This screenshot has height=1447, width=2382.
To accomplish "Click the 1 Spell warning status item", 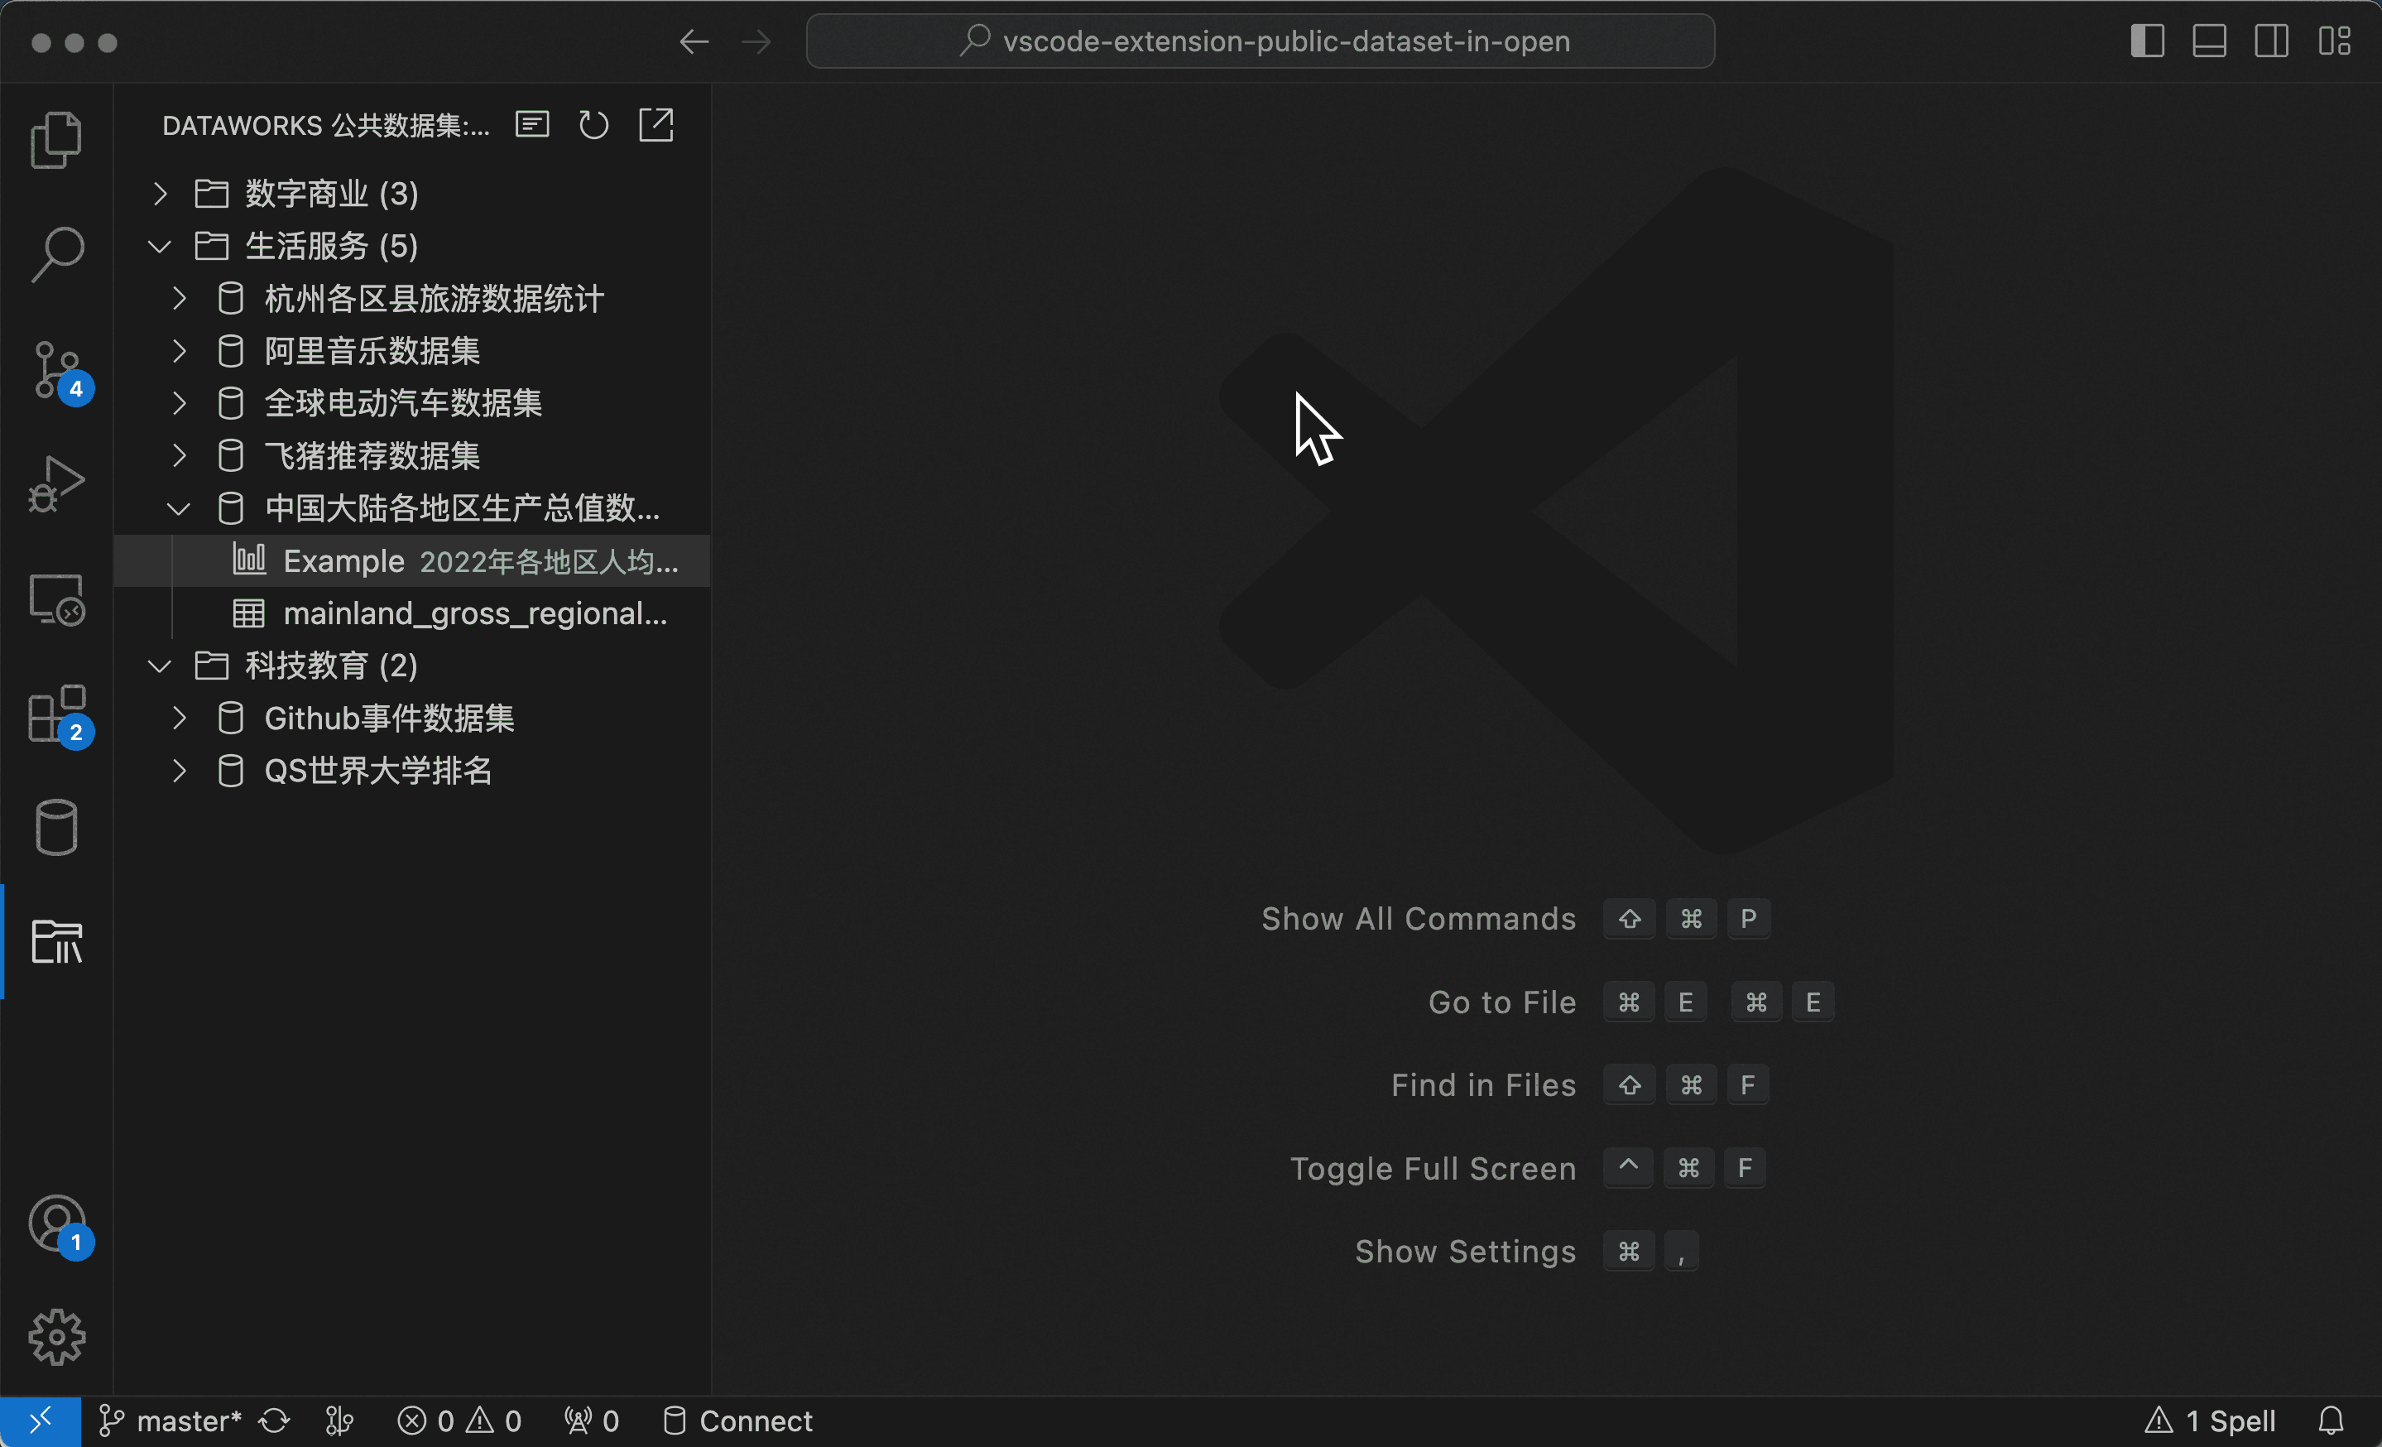I will tap(2210, 1421).
